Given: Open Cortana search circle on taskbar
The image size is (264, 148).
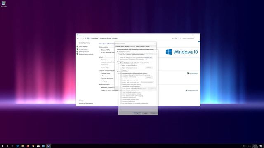Looking at the screenshot, I should (x=7, y=146).
